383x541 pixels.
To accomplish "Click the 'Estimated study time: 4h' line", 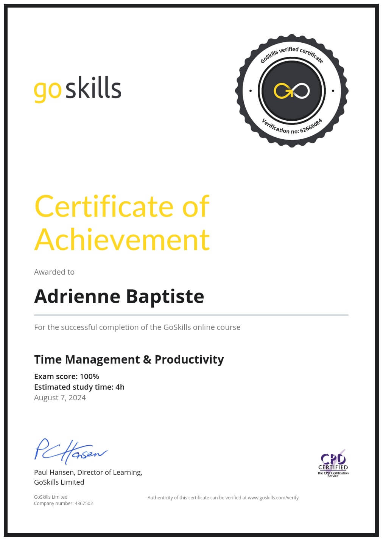I will coord(79,387).
